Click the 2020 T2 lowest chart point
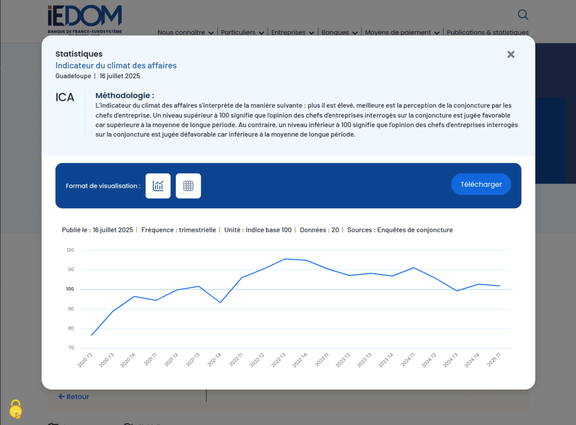Screen dimensions: 576x425 coord(91,335)
